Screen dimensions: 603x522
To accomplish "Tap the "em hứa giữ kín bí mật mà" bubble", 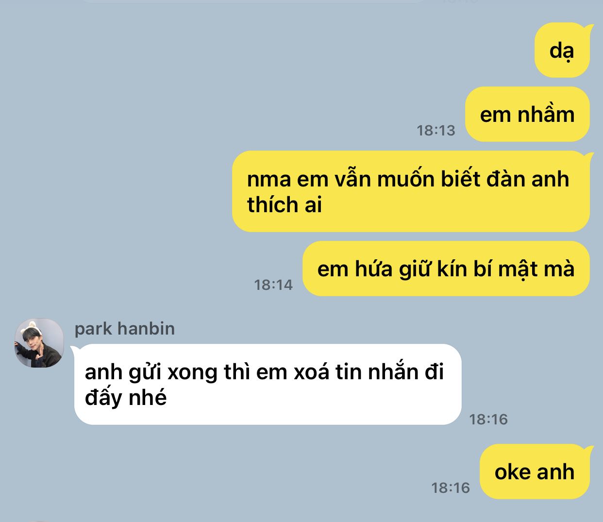I will (446, 269).
